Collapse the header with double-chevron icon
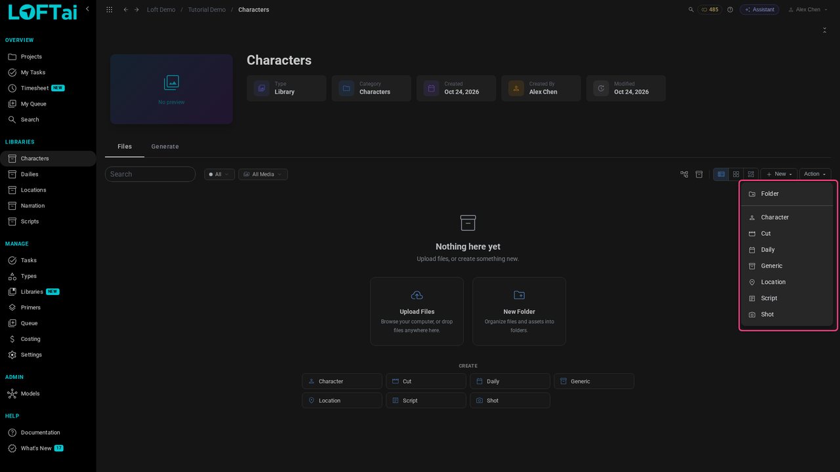The height and width of the screenshot is (472, 840). click(x=825, y=30)
